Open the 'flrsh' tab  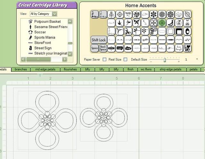point(130,69)
